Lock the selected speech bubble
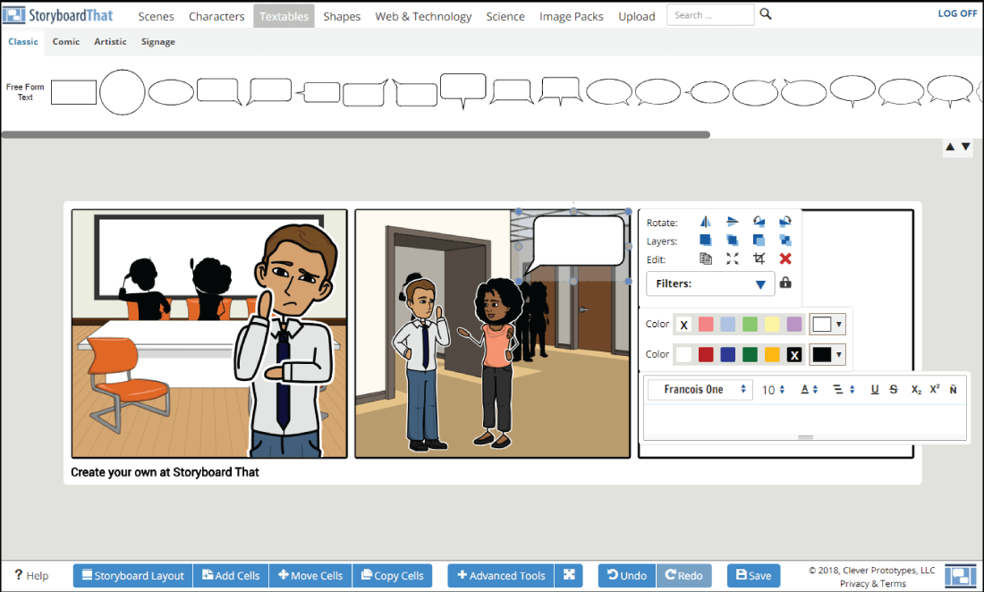 point(785,283)
